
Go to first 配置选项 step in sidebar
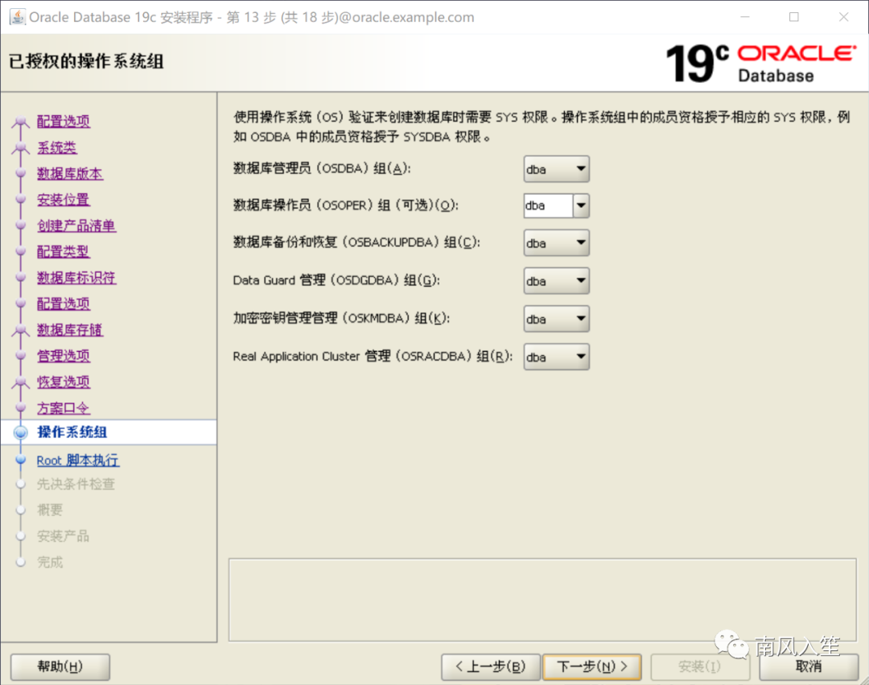(64, 122)
